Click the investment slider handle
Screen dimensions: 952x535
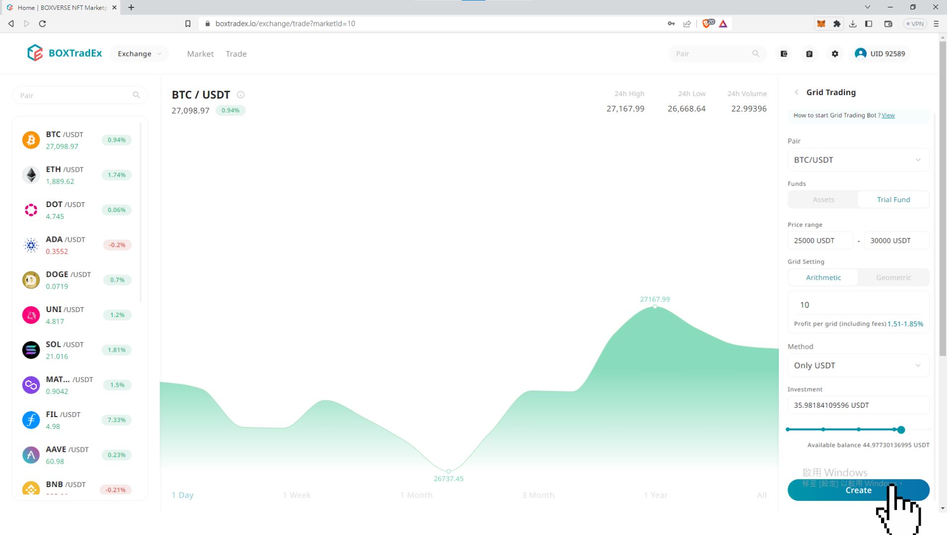pyautogui.click(x=901, y=430)
